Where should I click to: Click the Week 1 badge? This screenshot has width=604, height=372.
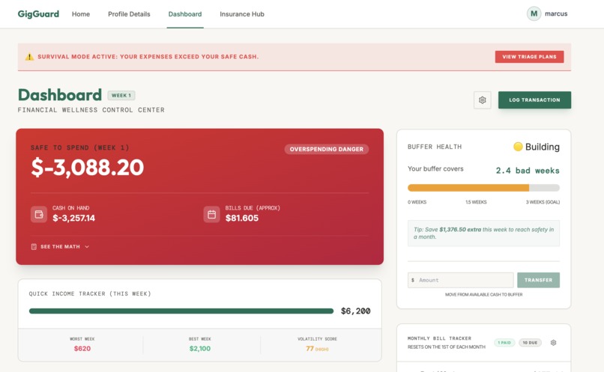(121, 95)
